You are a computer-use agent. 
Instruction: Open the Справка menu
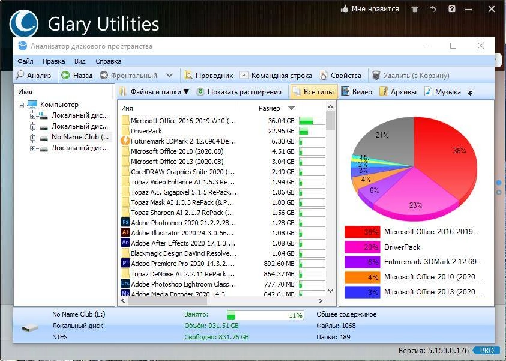click(109, 61)
